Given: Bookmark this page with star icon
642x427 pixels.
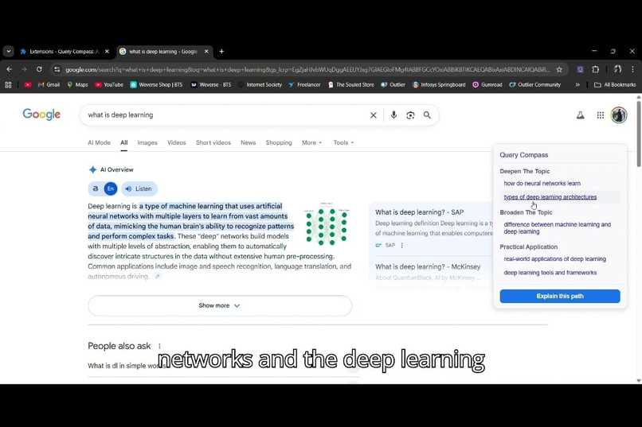Looking at the screenshot, I should click(559, 69).
